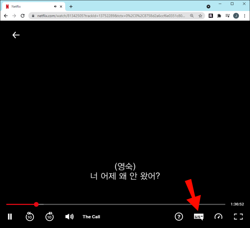Go back with Netflix player arrow
This screenshot has height=228, width=250.
tap(16, 35)
